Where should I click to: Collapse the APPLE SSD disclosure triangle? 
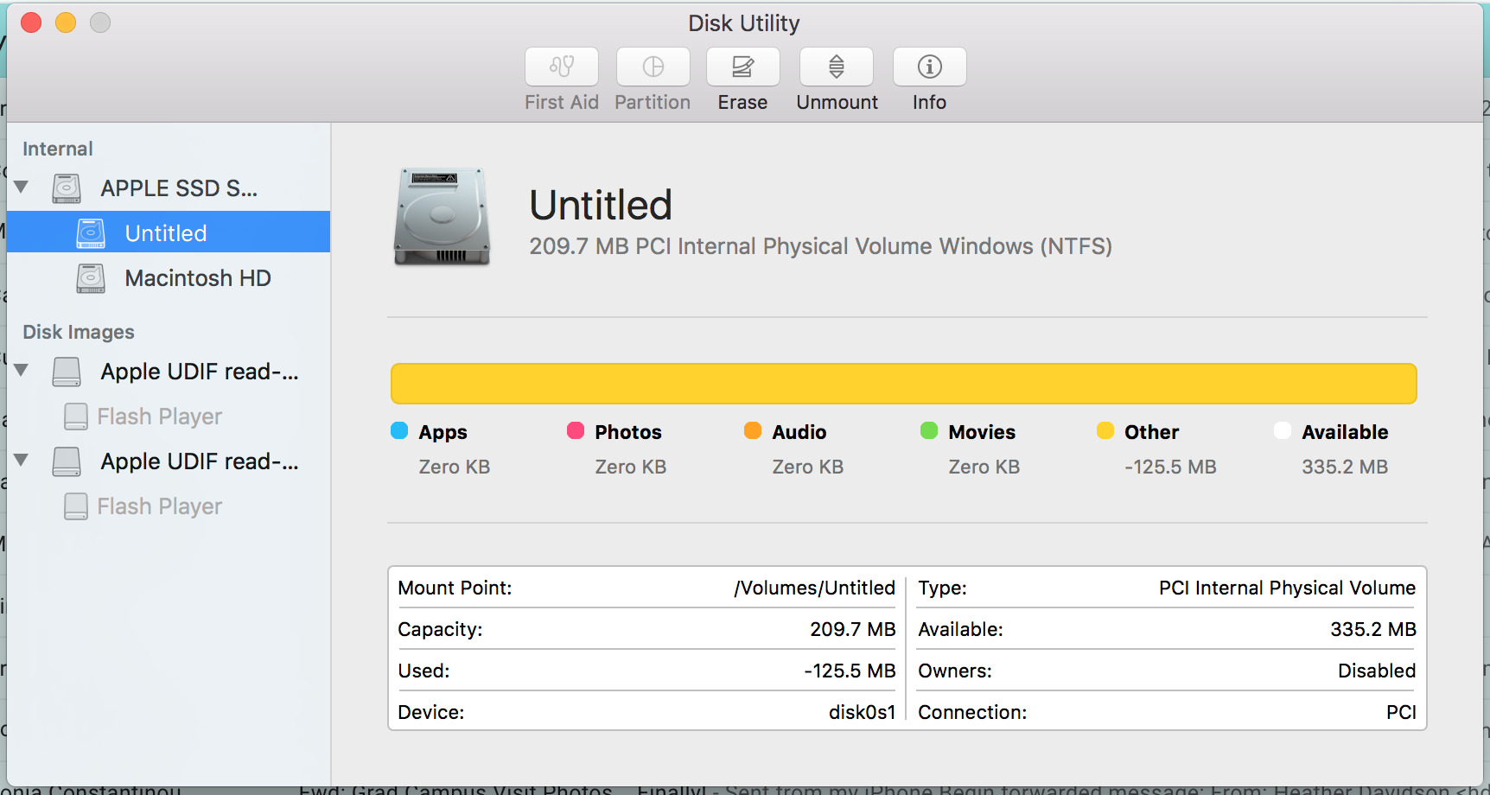pos(22,188)
